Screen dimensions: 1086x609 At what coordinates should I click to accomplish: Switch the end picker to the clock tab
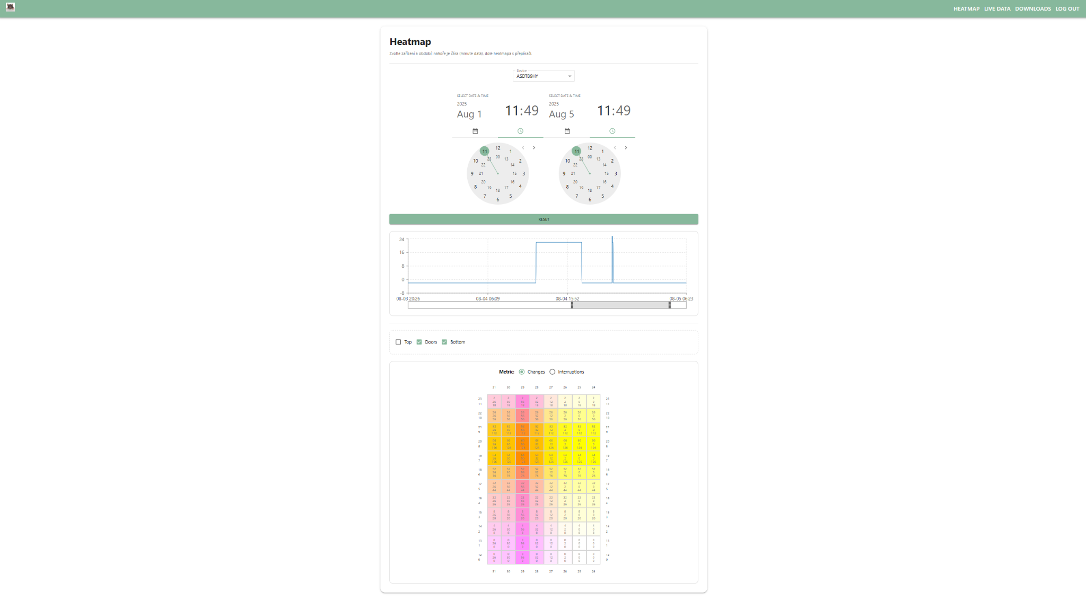pyautogui.click(x=612, y=131)
